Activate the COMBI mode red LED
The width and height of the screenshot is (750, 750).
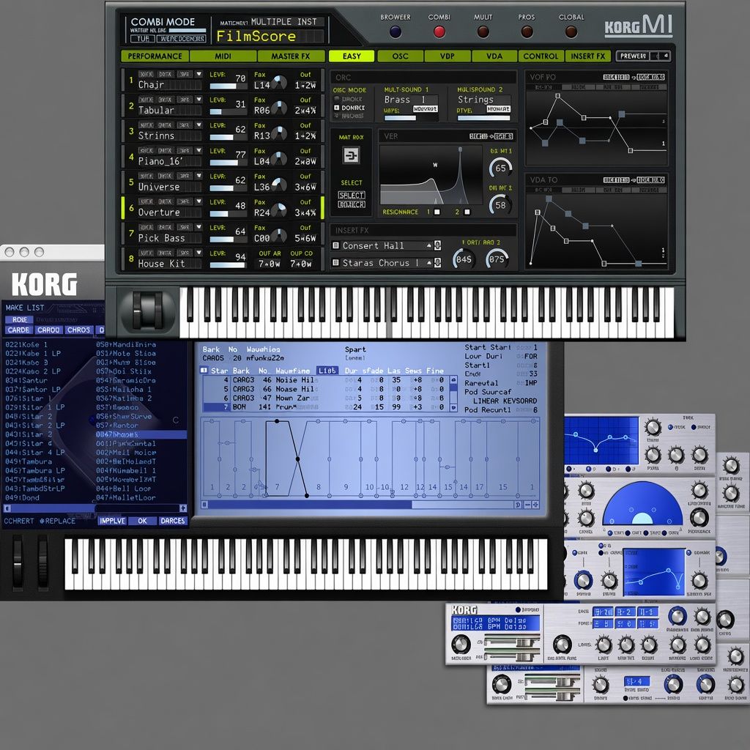pyautogui.click(x=439, y=31)
